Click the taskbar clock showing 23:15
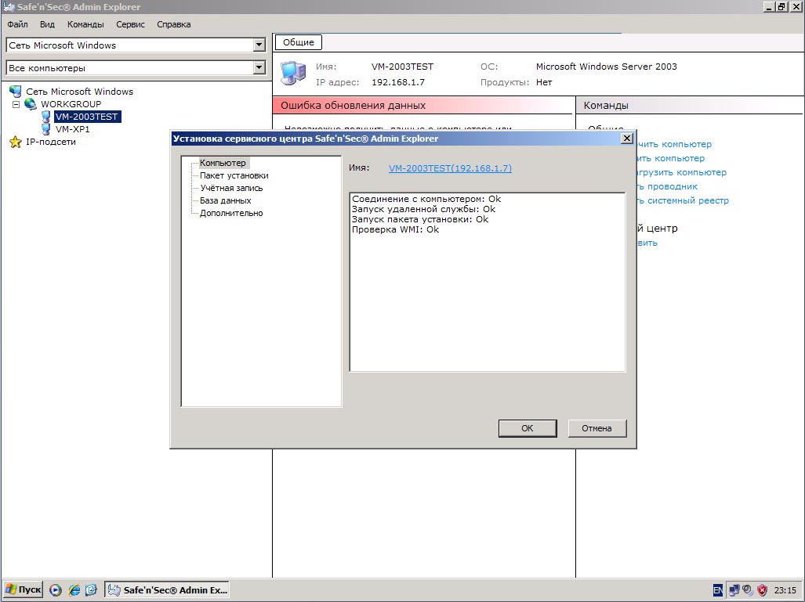This screenshot has width=805, height=602. [785, 590]
